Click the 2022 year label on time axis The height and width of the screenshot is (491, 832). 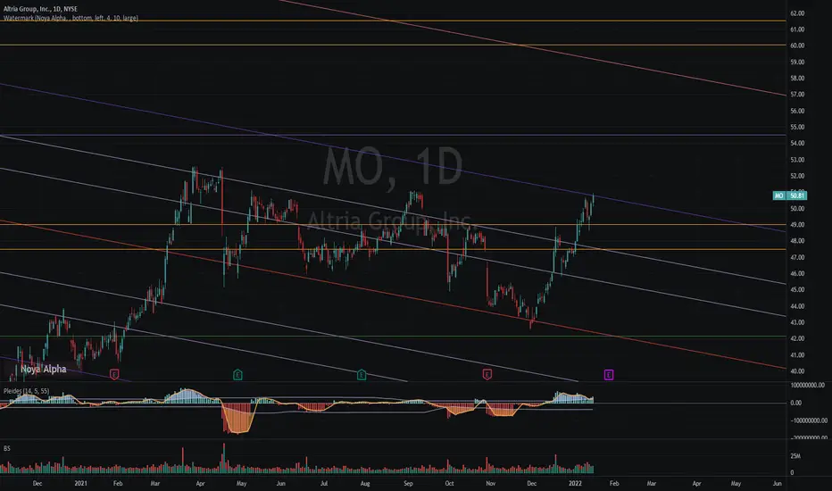point(575,484)
